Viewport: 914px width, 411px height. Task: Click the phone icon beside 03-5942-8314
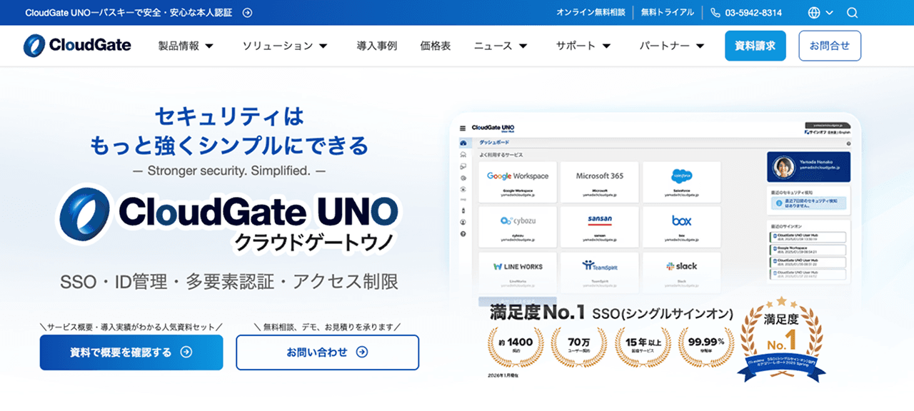715,13
